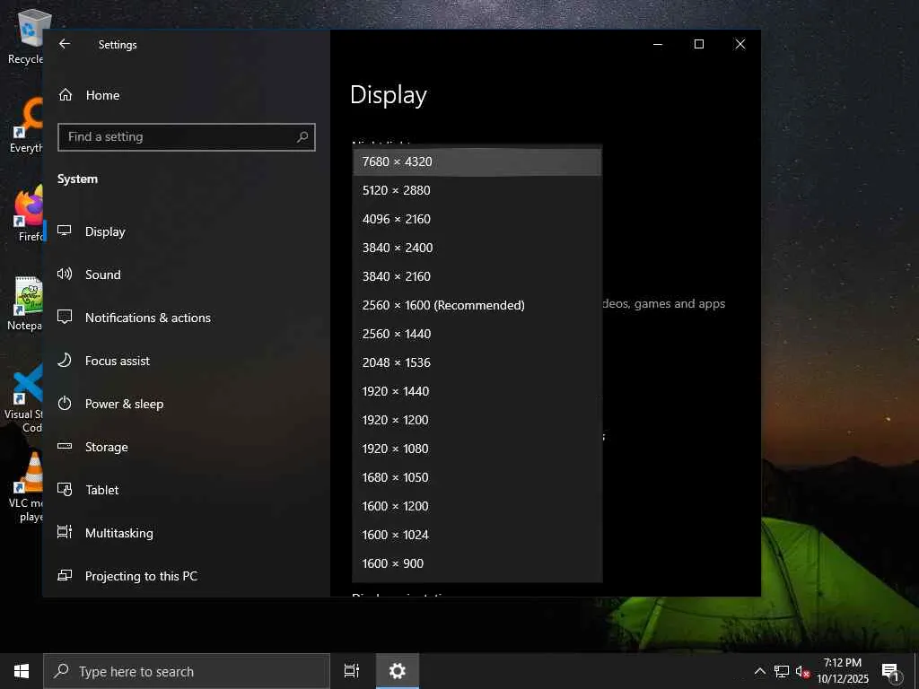
Task: Select 2048 × 1536 resolution
Action: pyautogui.click(x=477, y=362)
